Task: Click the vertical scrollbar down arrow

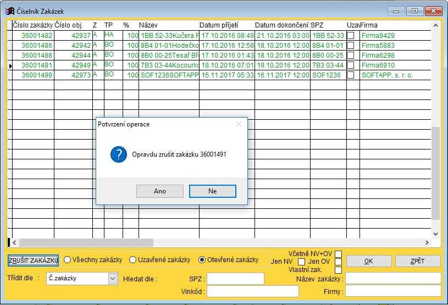Action: 435,234
